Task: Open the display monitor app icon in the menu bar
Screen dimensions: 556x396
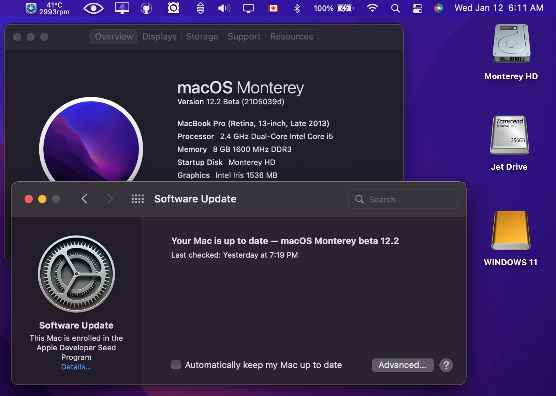Action: coord(122,8)
